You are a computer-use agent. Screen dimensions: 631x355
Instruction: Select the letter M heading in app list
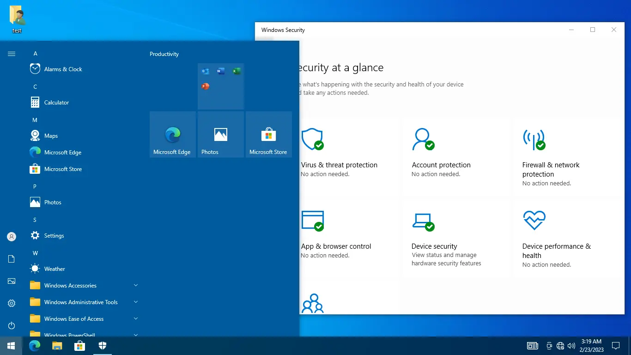click(35, 120)
